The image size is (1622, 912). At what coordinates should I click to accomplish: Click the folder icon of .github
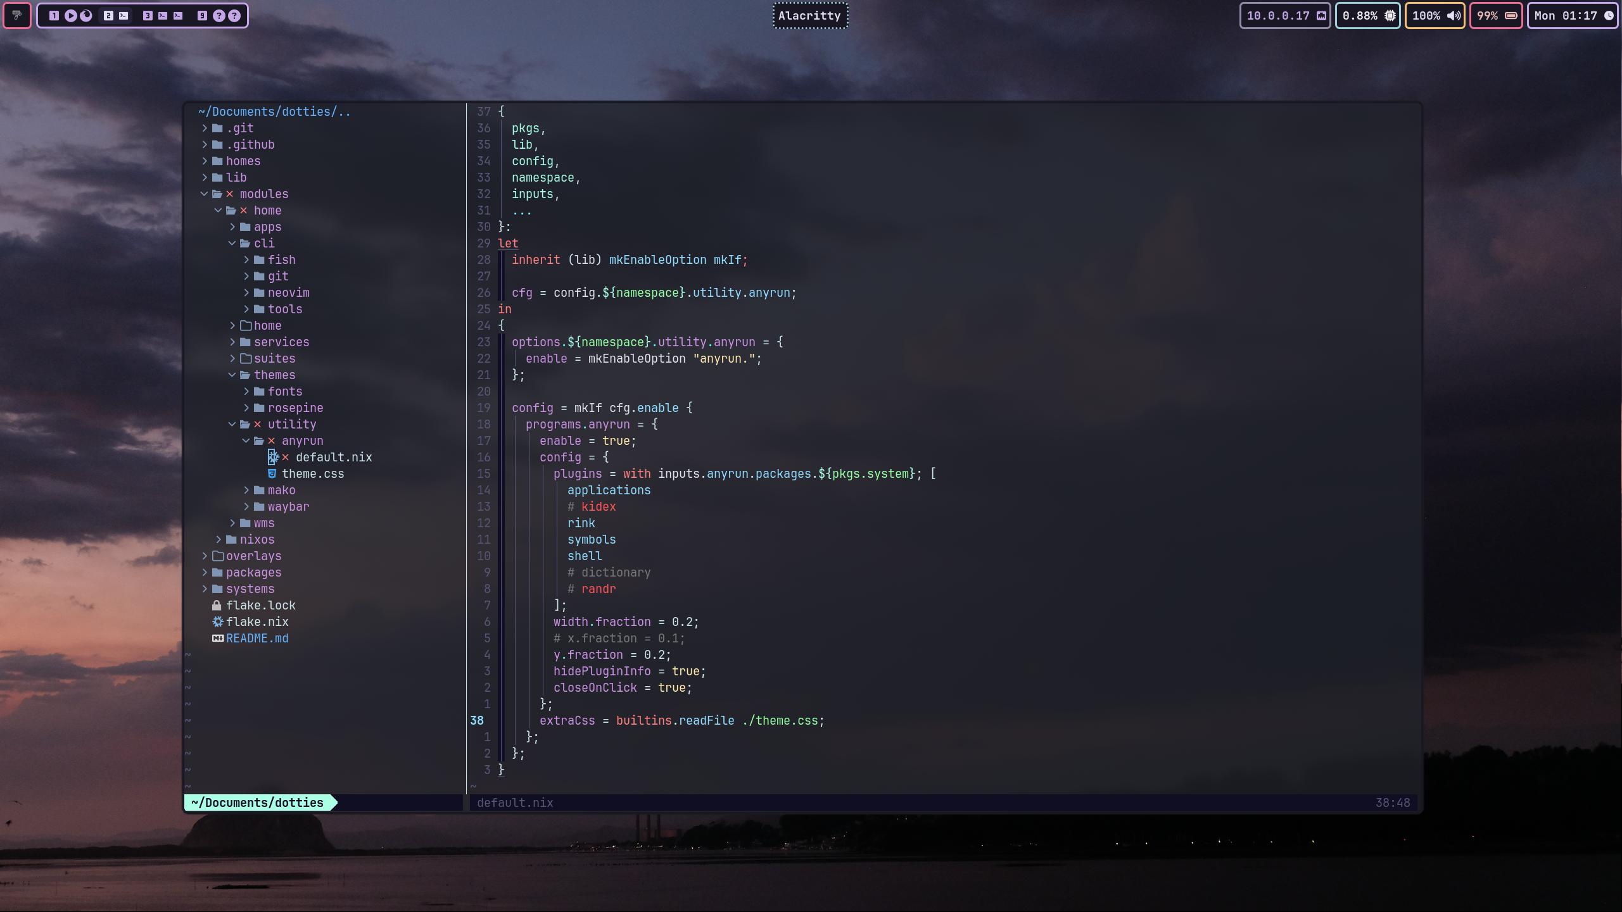(x=217, y=144)
